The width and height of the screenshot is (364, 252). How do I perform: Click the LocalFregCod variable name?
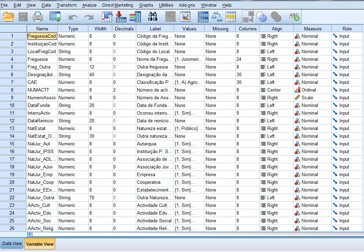[x=42, y=51]
